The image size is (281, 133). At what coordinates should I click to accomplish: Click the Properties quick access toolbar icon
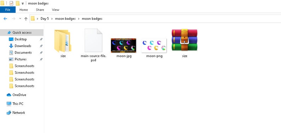click(x=11, y=3)
